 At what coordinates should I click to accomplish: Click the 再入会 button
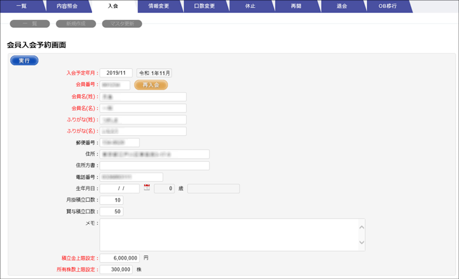[150, 85]
